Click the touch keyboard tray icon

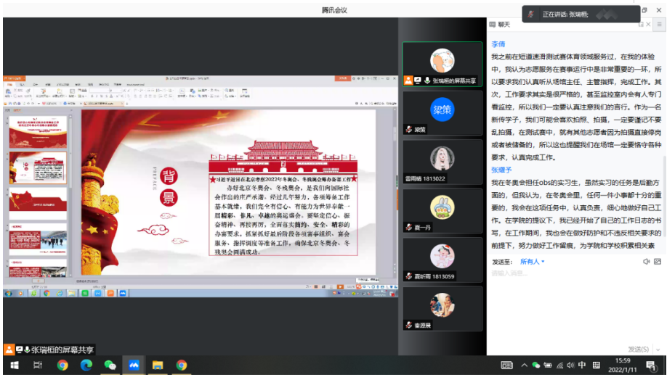506,365
